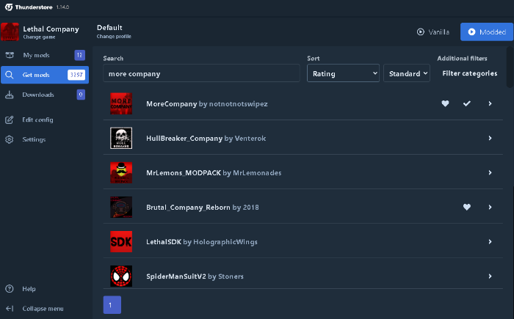Image resolution: width=514 pixels, height=319 pixels.
Task: Launch the game in Vanilla mode
Action: pos(433,32)
